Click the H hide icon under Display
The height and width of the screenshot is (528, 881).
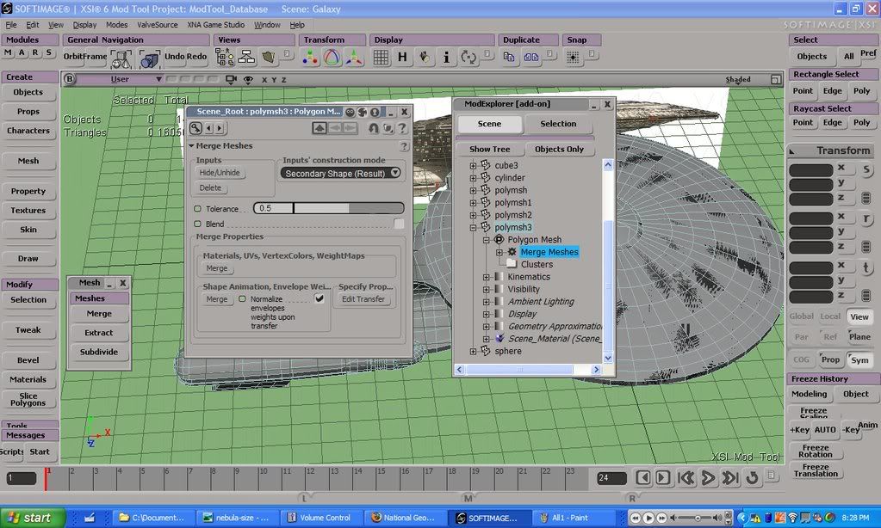point(402,58)
